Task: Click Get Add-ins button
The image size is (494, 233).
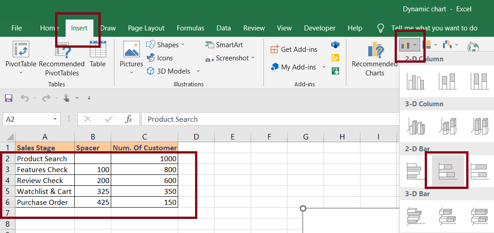Action: tap(294, 50)
